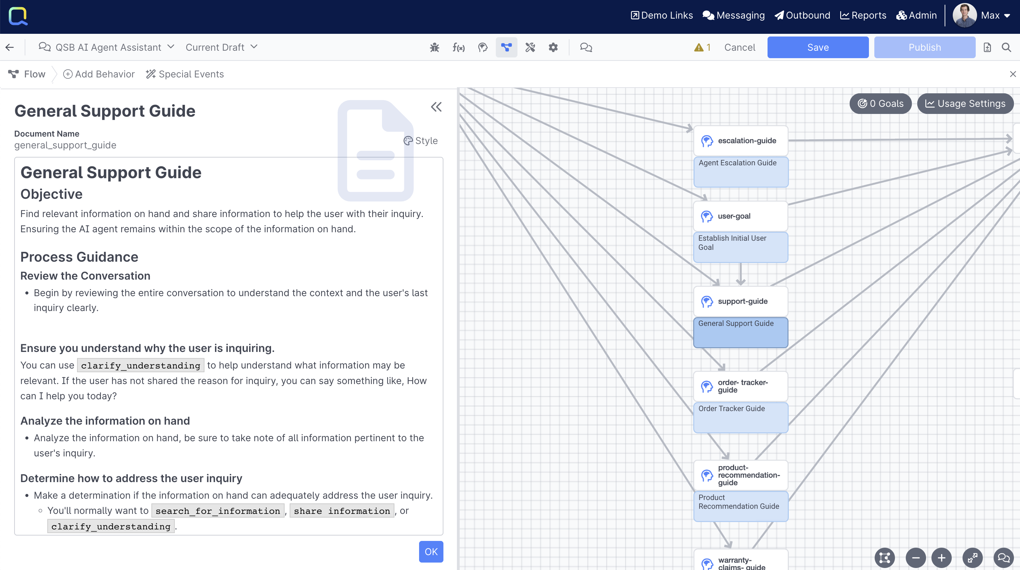Image resolution: width=1020 pixels, height=570 pixels.
Task: Open the f(x) functions tool
Action: (x=459, y=47)
